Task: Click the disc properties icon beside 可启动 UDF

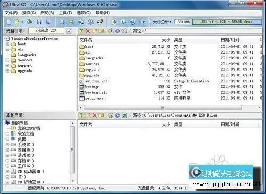Action: click(69, 31)
